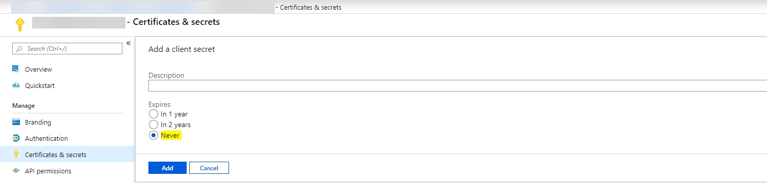Viewport: 767px width, 183px height.
Task: Click the Branding icon in the sidebar
Action: [15, 122]
